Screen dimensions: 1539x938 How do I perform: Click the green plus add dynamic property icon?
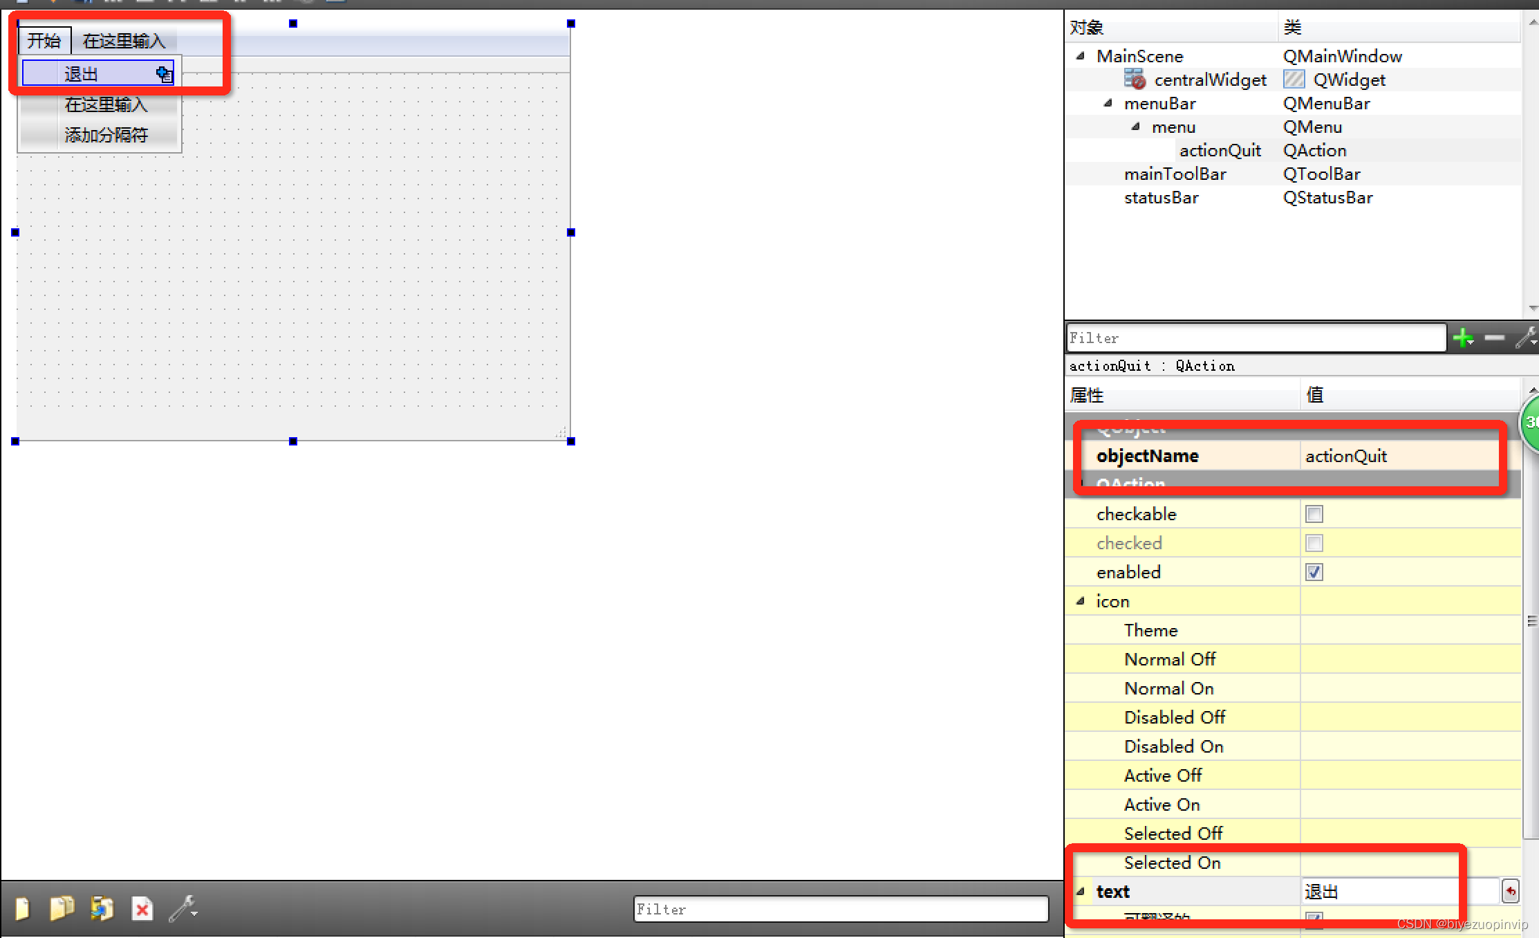coord(1463,338)
